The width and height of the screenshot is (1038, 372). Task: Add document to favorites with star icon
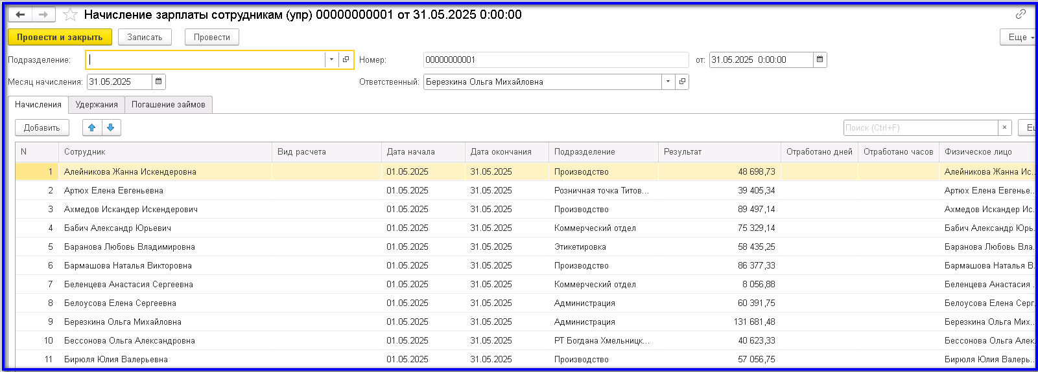coord(70,15)
